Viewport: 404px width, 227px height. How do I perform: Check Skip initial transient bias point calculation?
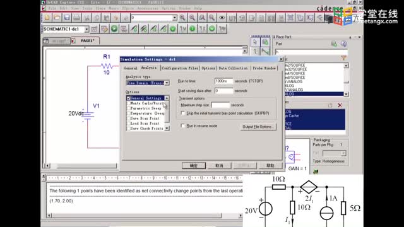[183, 113]
